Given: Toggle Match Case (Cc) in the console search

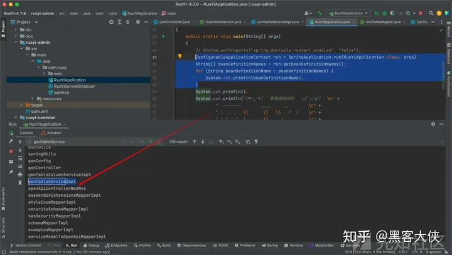Looking at the screenshot, I should (x=143, y=142).
